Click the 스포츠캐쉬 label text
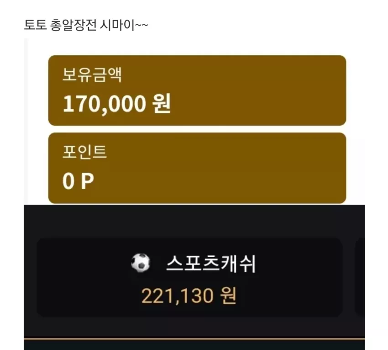 click(x=211, y=264)
